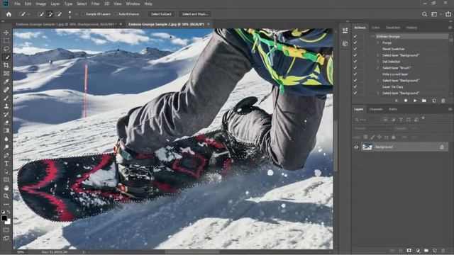The width and height of the screenshot is (454, 255).
Task: Select the Zoom tool in toolbar
Action: pyautogui.click(x=6, y=196)
